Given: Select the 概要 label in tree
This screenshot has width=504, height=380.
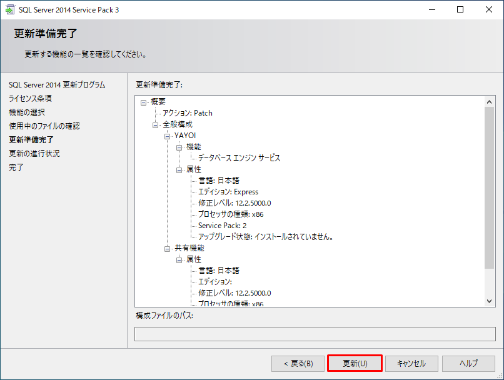Looking at the screenshot, I should [x=158, y=102].
